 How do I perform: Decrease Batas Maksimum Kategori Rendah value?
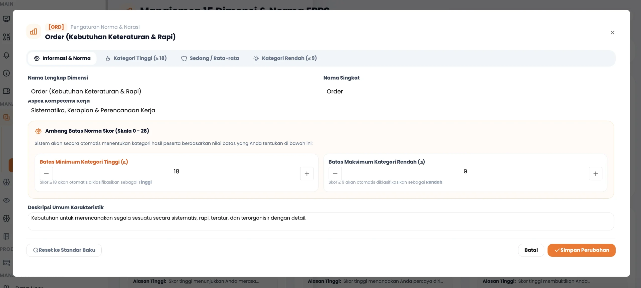[x=335, y=174]
